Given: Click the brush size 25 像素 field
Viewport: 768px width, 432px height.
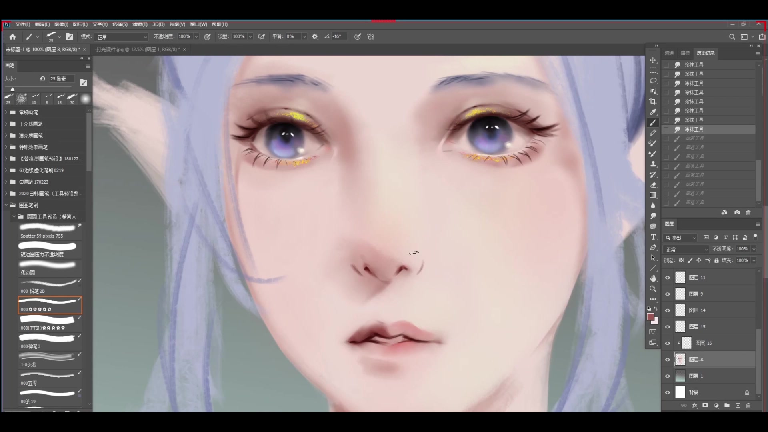Looking at the screenshot, I should [x=61, y=79].
